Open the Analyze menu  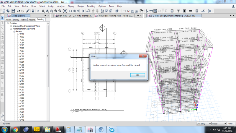click(61, 6)
